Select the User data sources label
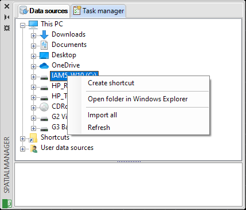 pyautogui.click(x=67, y=148)
